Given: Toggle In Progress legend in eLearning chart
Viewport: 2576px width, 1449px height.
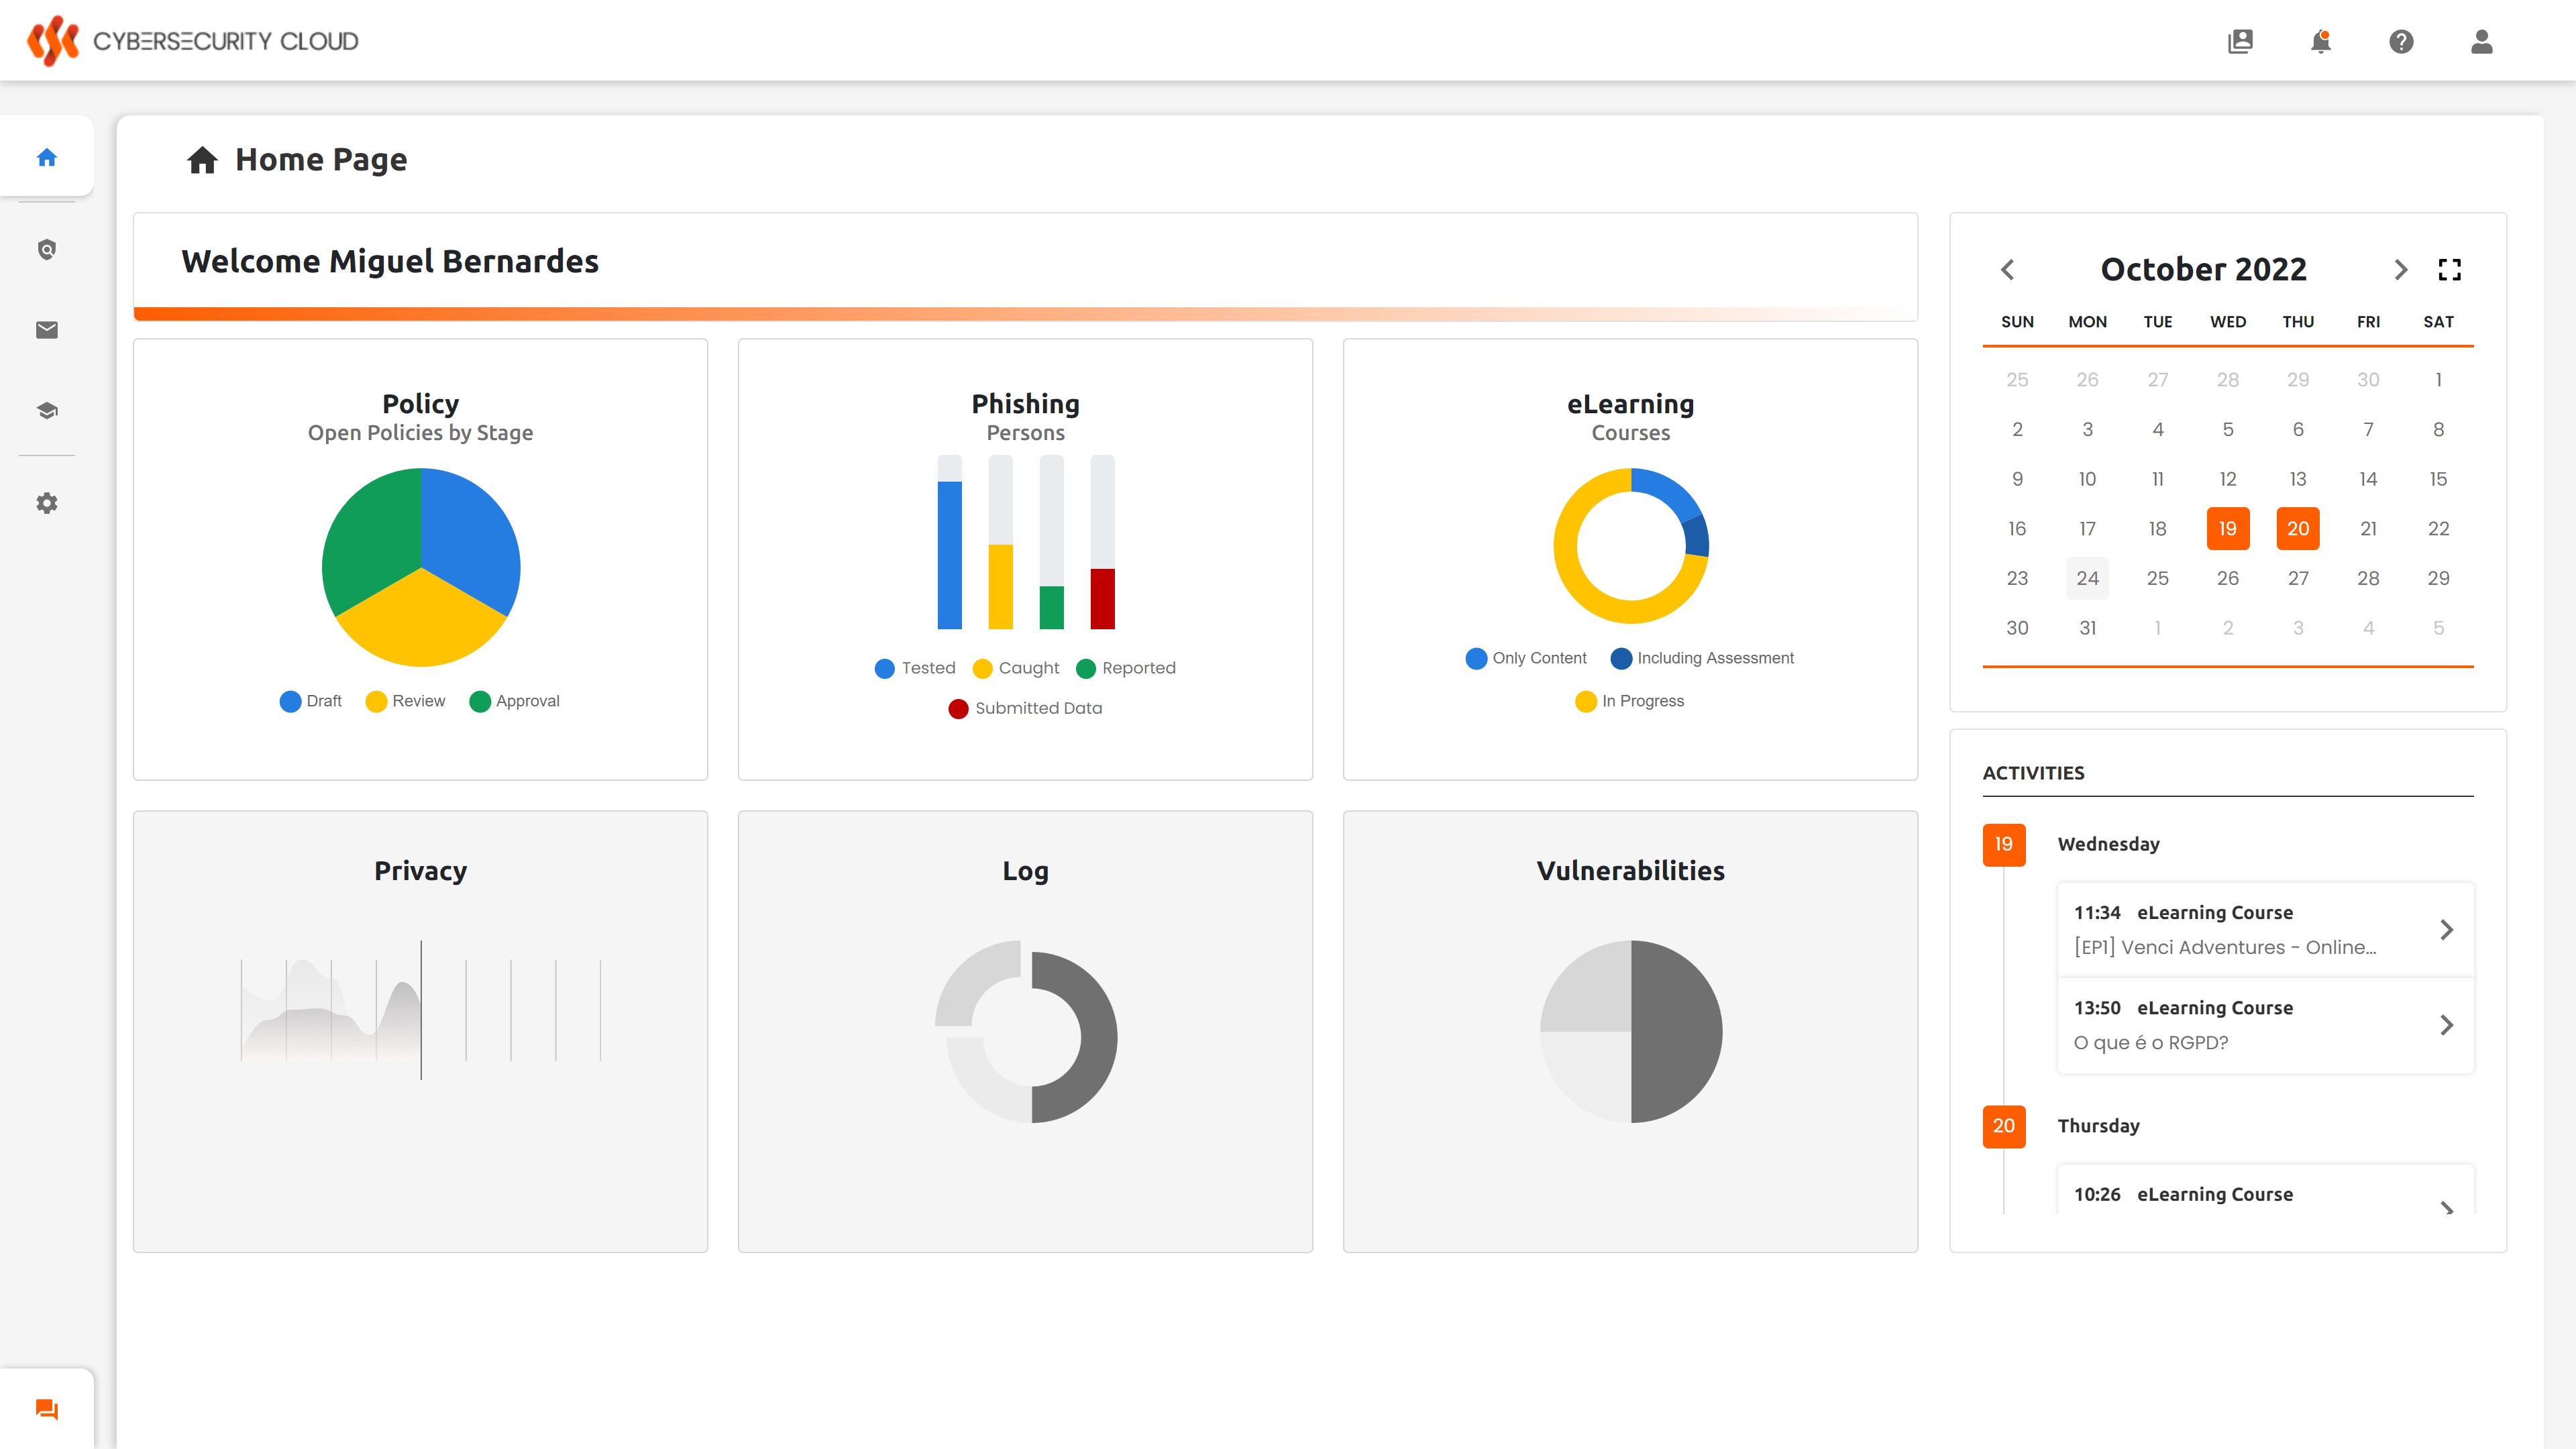Looking at the screenshot, I should (1629, 701).
